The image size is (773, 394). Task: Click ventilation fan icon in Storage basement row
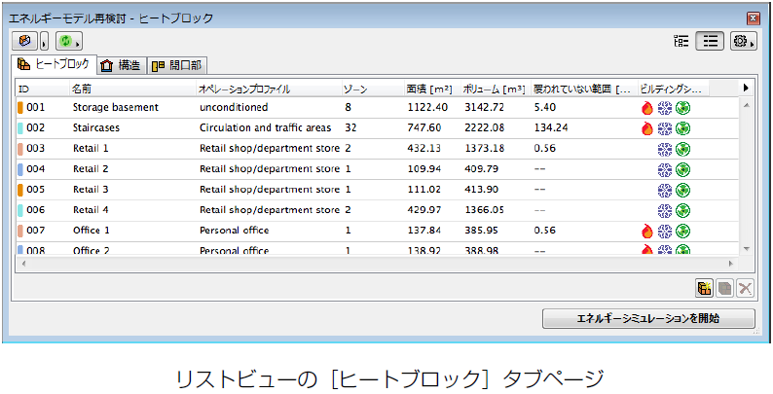click(682, 108)
